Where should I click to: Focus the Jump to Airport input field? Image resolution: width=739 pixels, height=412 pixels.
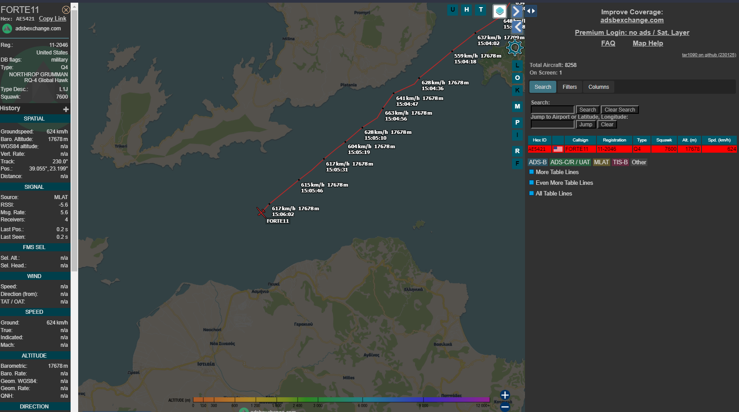tap(552, 125)
